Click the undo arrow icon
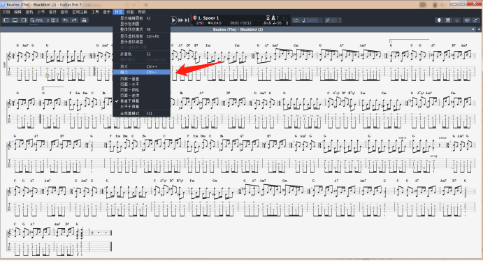This screenshot has width=483, height=261. tap(65, 20)
